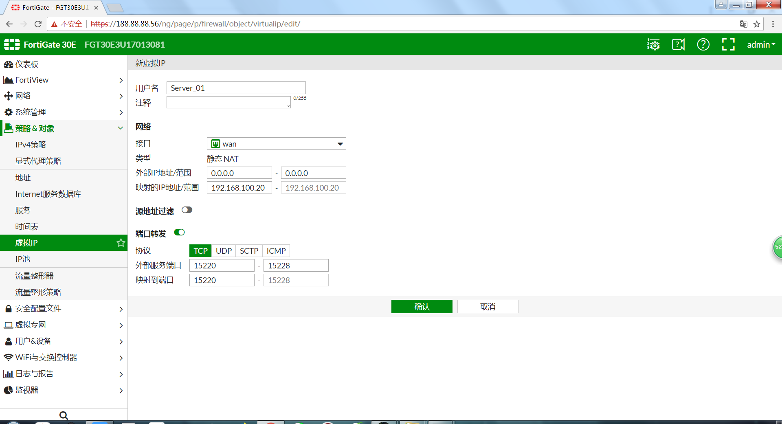Screen dimensions: 782x424
Task: Click the policy & objects icon
Action: (x=8, y=128)
